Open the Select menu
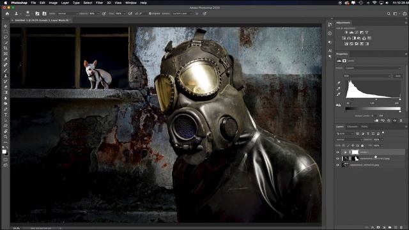The width and height of the screenshot is (409, 230). click(88, 3)
